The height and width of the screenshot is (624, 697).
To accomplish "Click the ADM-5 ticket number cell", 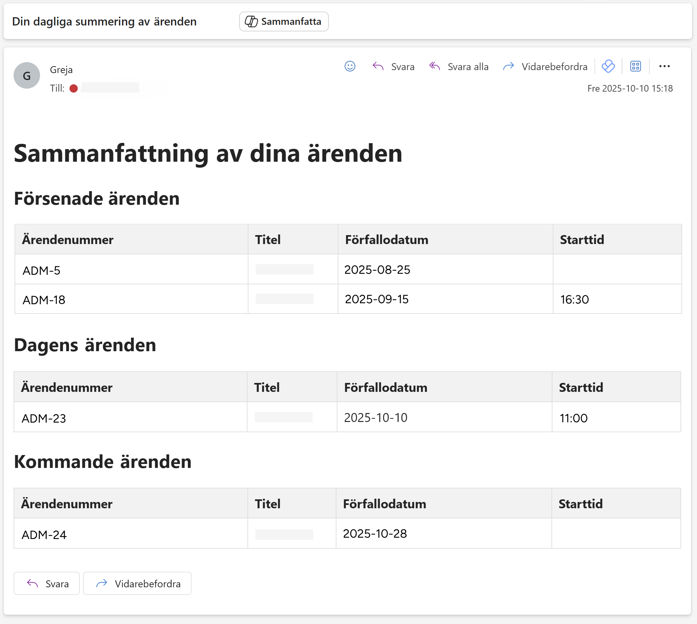I will tap(41, 270).
